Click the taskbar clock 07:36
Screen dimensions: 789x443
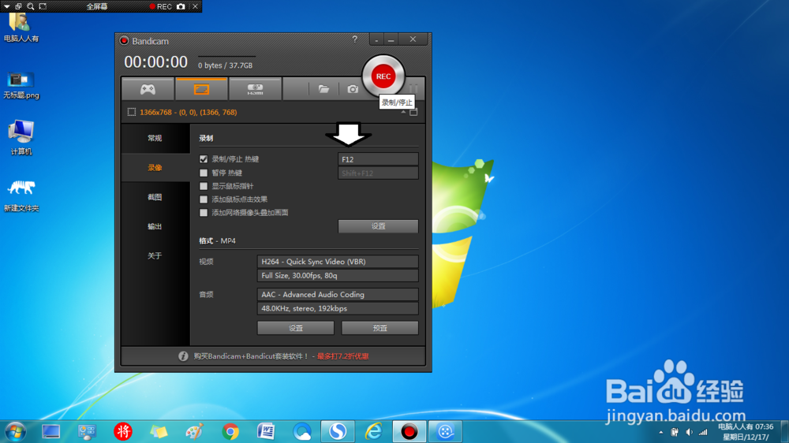(x=746, y=432)
